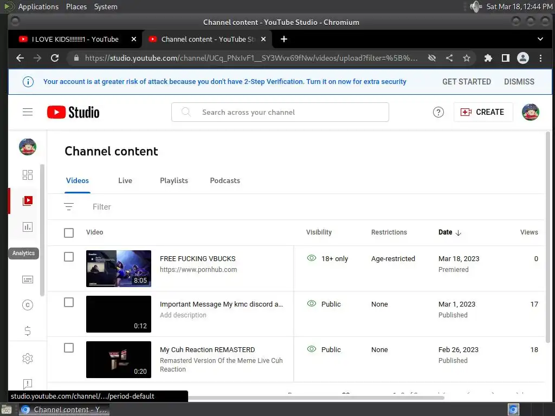
Task: Bookmark this page with star icon
Action: click(467, 58)
